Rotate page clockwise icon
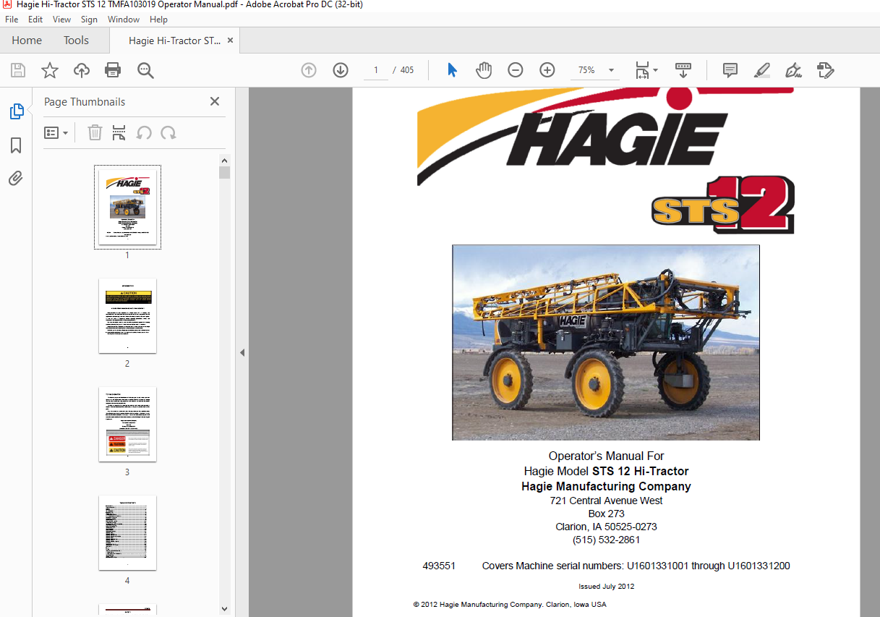 [168, 132]
